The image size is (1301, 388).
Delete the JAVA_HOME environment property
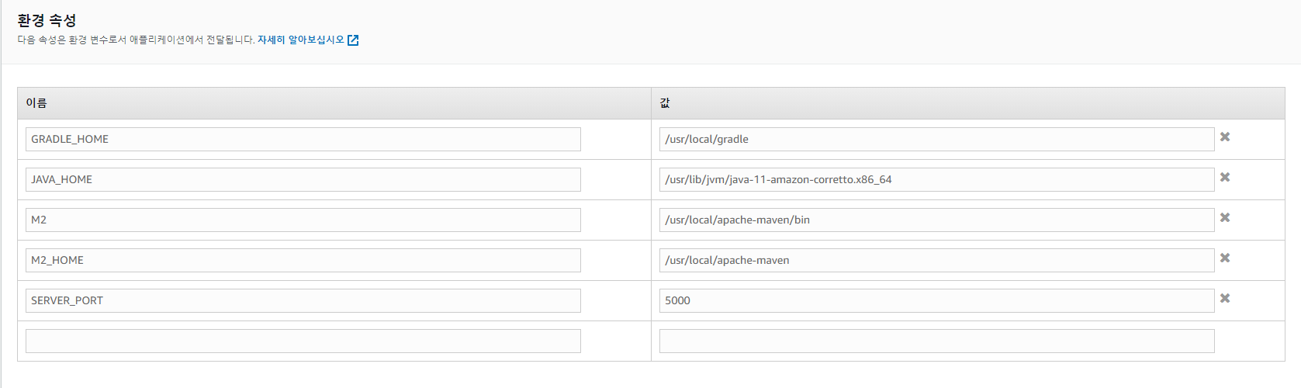tap(1225, 178)
